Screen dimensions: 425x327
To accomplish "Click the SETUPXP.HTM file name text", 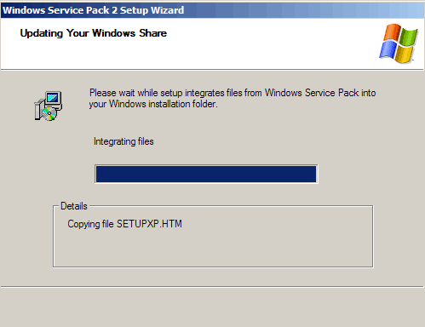I will (x=149, y=224).
